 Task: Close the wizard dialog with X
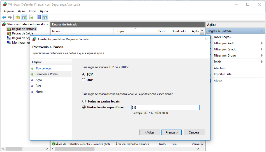[x=206, y=39]
